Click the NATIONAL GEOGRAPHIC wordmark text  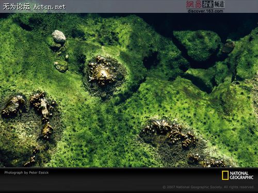(x=241, y=176)
